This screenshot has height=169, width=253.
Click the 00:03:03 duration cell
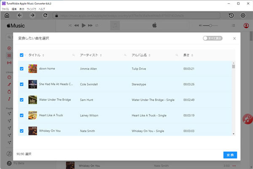(189, 131)
